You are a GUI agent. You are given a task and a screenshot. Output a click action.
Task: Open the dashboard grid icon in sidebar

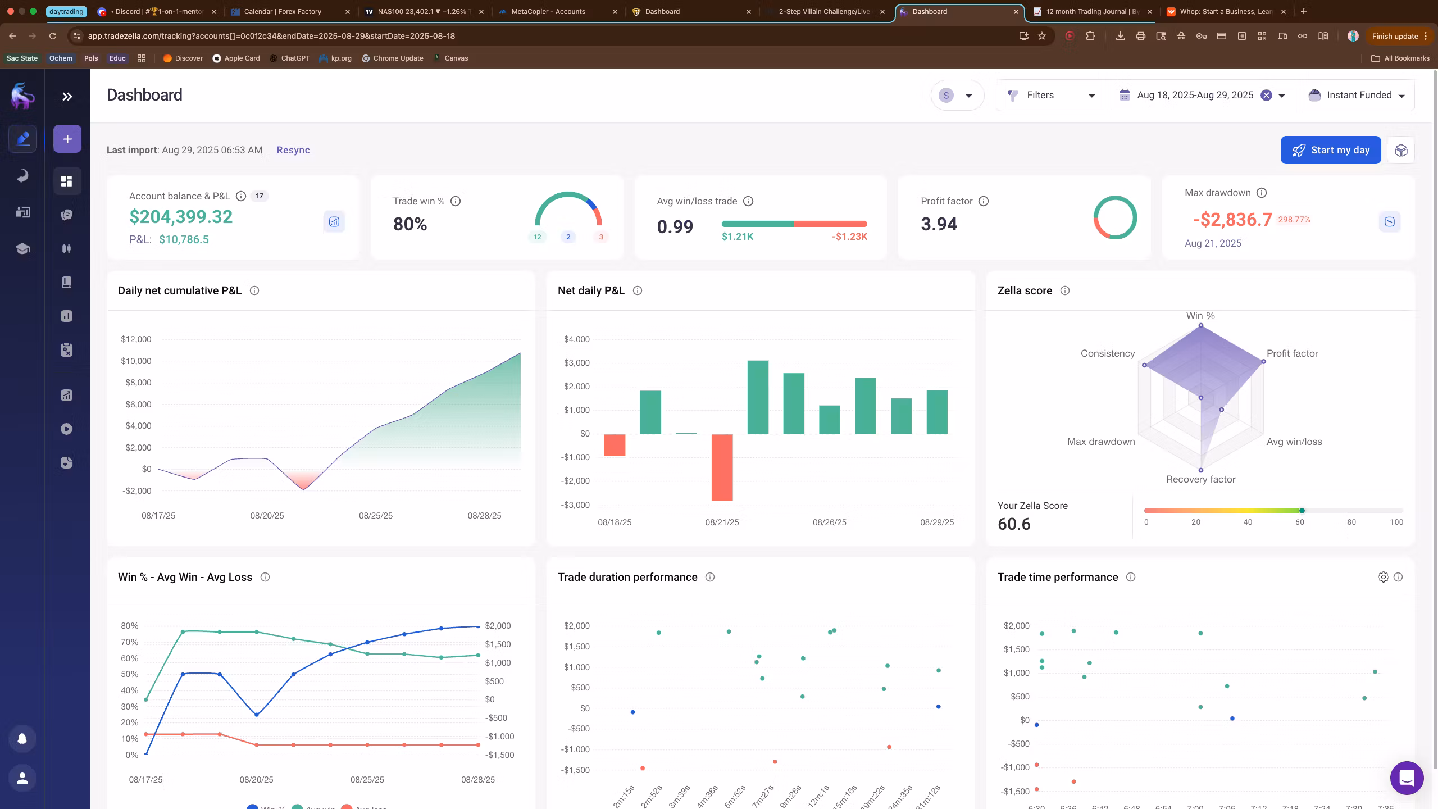67,181
